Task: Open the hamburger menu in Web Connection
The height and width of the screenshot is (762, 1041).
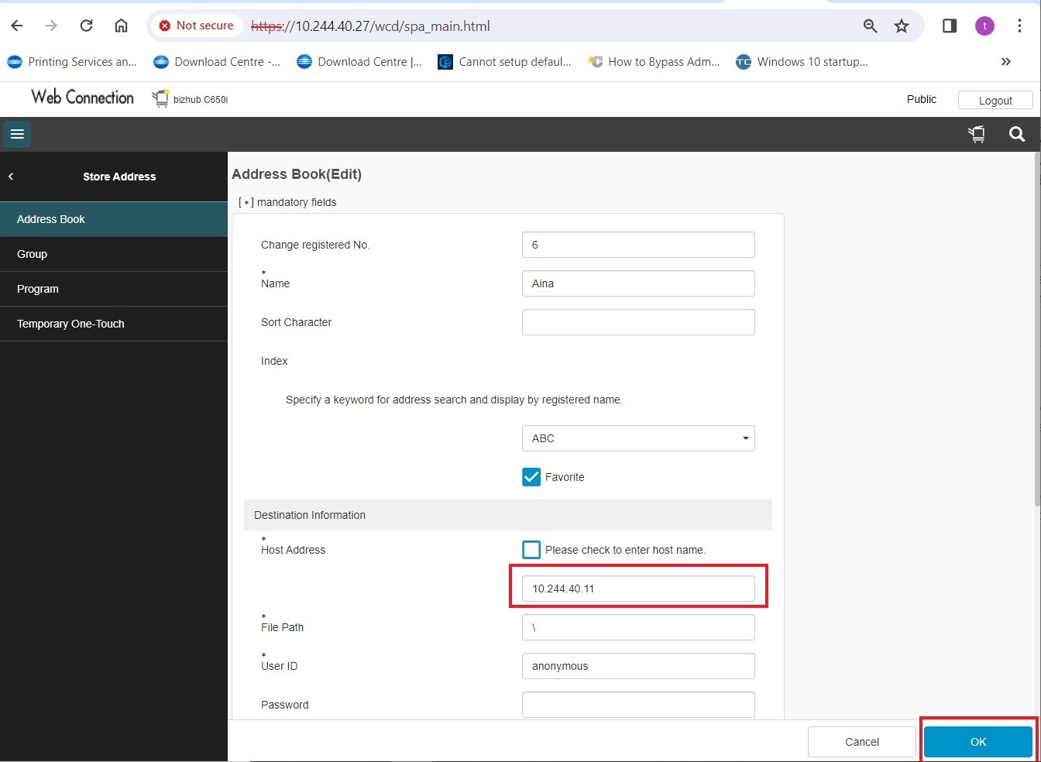Action: [x=17, y=134]
